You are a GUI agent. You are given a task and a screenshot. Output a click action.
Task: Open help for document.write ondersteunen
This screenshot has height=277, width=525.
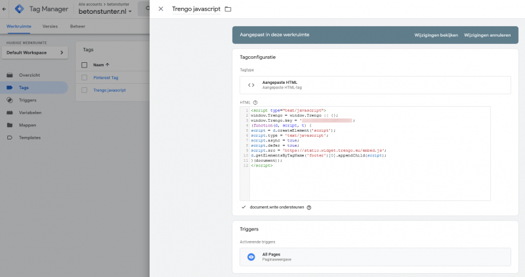point(309,208)
